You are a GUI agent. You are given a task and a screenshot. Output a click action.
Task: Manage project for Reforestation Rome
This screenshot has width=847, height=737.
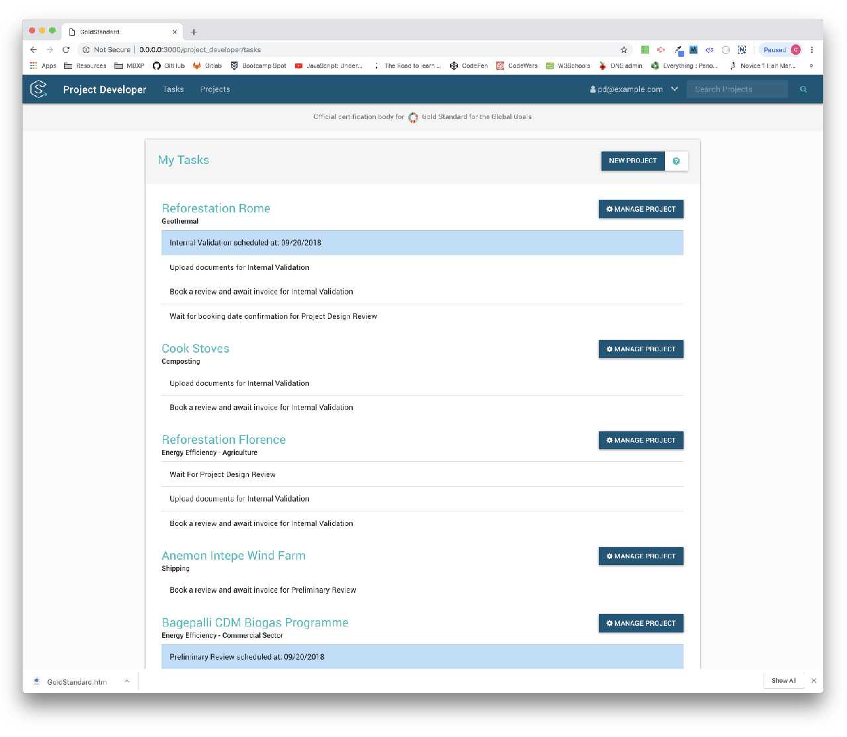point(641,209)
